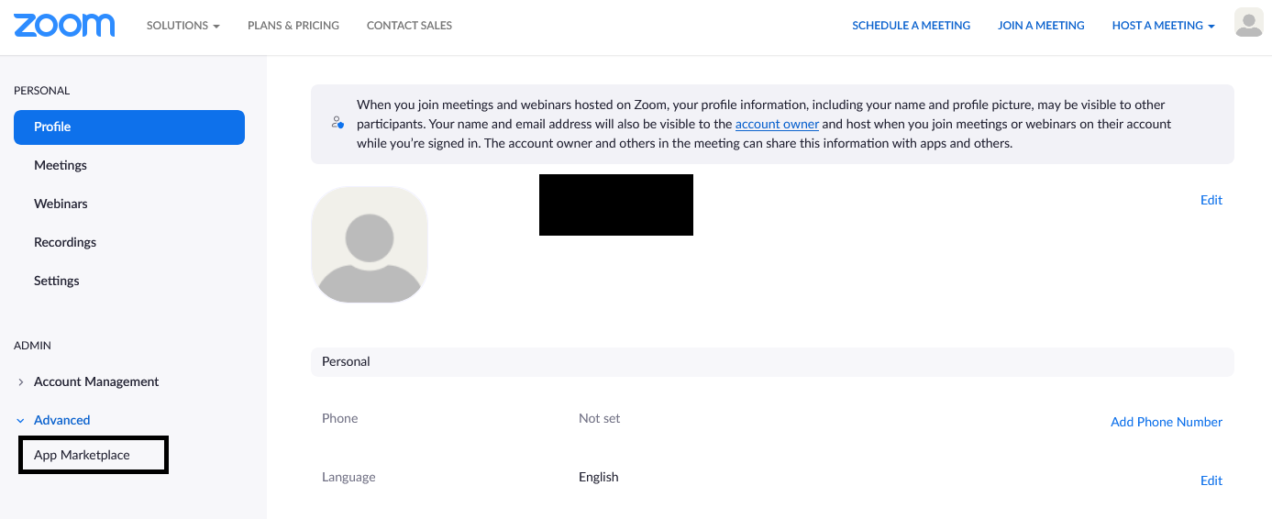Go to Recordings in the sidebar
The height and width of the screenshot is (519, 1272).
pyautogui.click(x=65, y=242)
